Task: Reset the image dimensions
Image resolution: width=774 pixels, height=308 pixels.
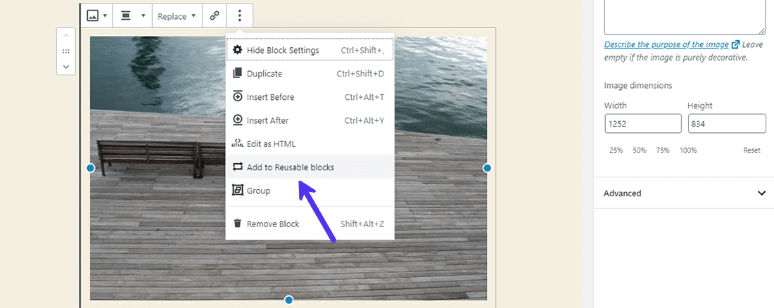Action: (x=751, y=150)
